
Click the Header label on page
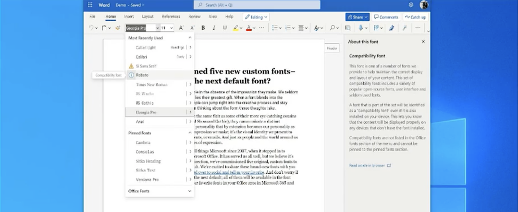click(332, 48)
